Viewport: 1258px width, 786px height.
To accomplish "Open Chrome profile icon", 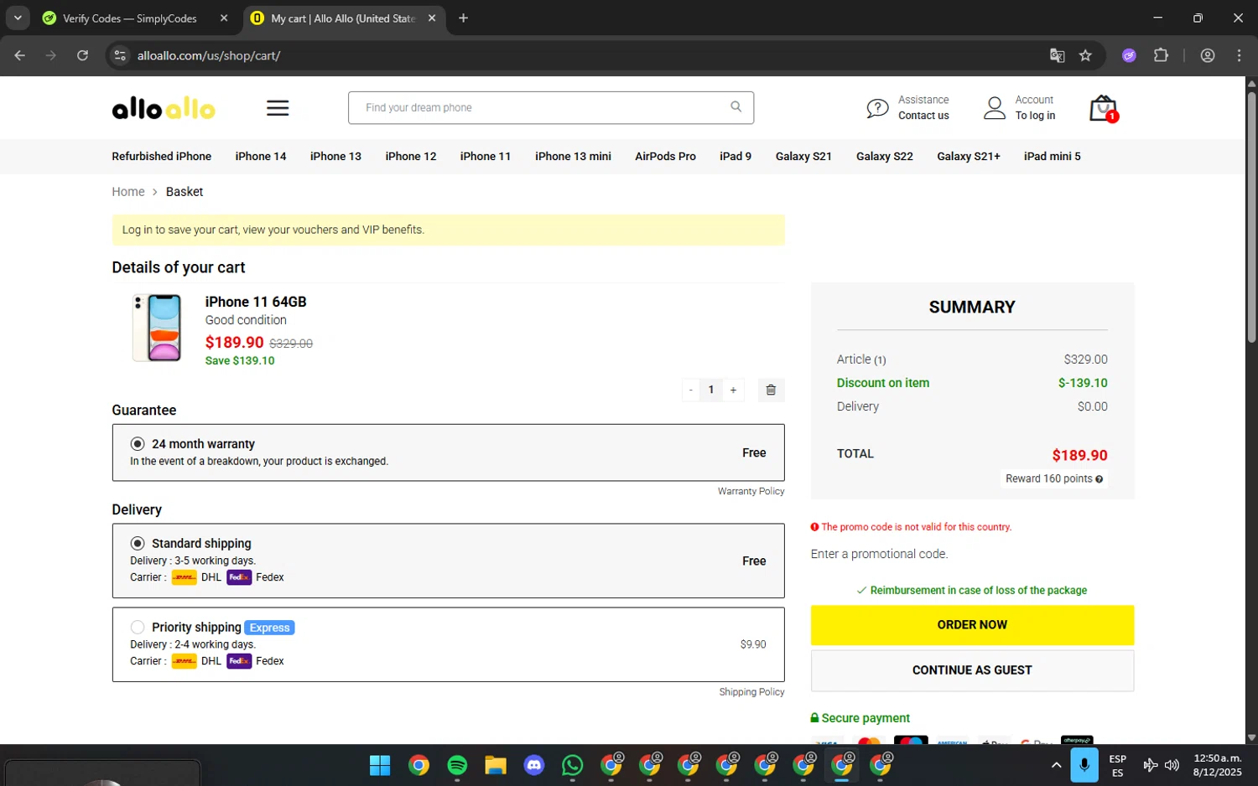I will [x=1208, y=55].
